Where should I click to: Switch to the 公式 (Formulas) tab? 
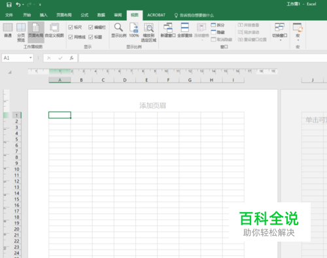point(84,15)
